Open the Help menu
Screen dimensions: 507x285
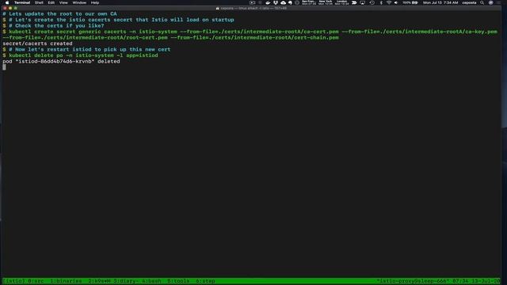coord(95,2)
